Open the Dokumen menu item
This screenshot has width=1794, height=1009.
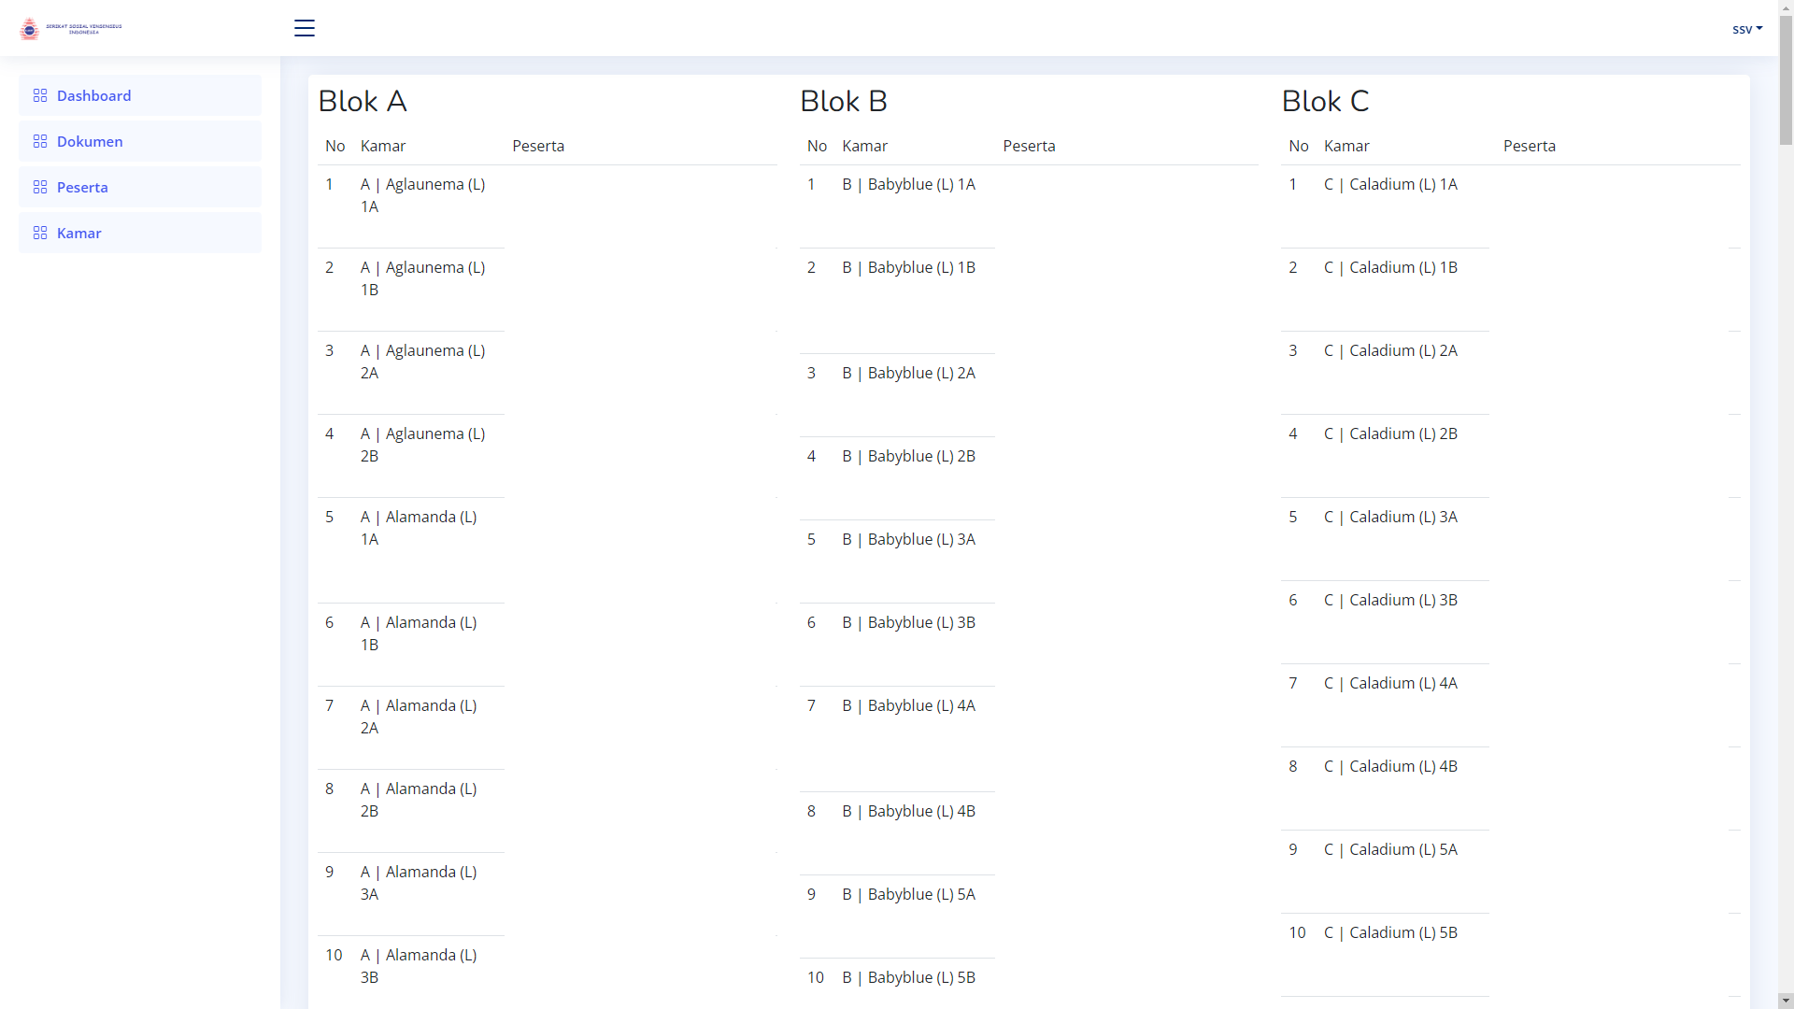point(90,141)
